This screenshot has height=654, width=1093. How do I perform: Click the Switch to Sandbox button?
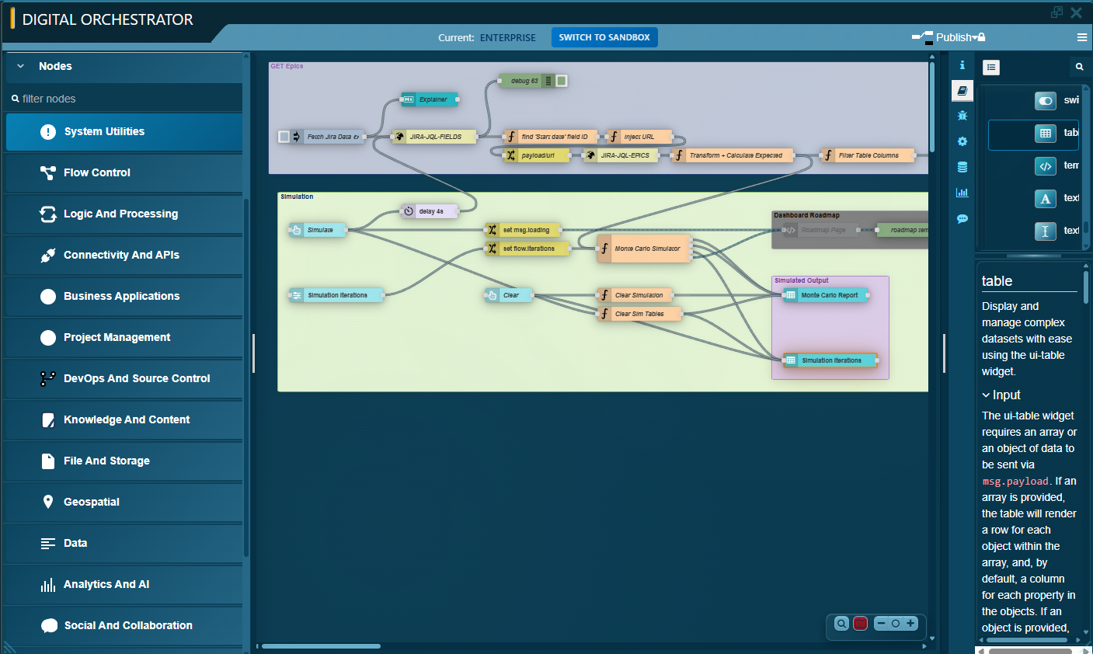604,37
